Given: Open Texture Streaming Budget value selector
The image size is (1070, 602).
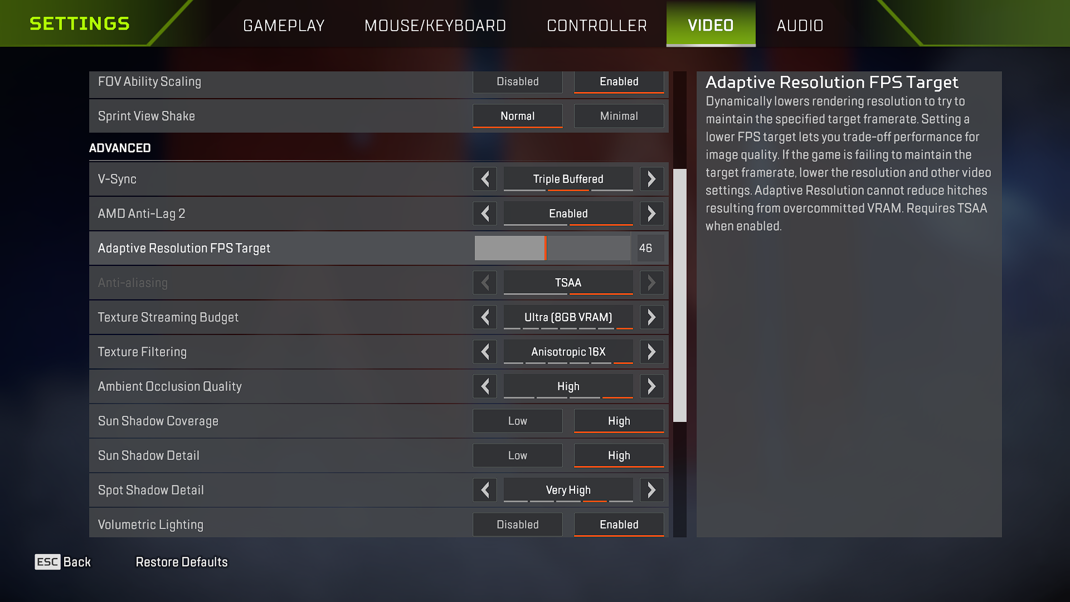Looking at the screenshot, I should tap(568, 317).
